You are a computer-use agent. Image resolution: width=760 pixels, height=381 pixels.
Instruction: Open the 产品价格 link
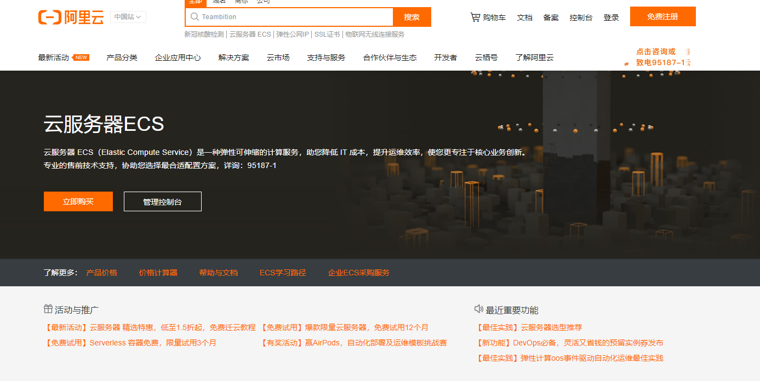pos(101,273)
